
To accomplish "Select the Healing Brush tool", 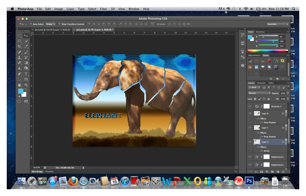I will coord(19,52).
